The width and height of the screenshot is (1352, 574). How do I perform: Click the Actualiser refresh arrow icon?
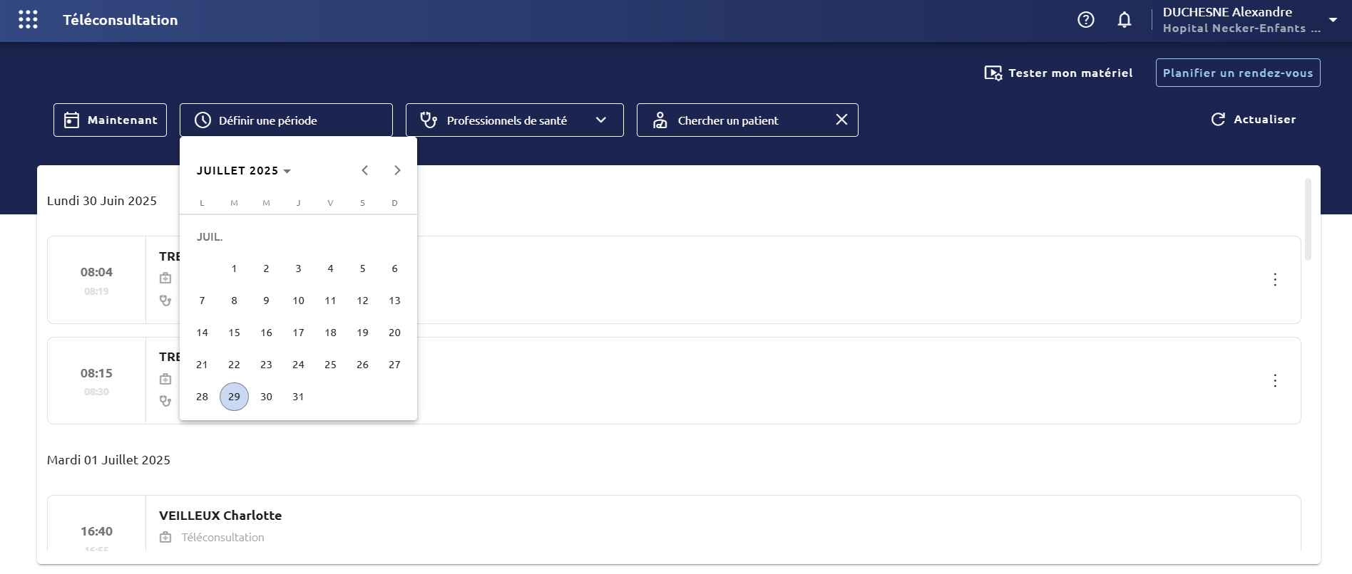(x=1218, y=119)
